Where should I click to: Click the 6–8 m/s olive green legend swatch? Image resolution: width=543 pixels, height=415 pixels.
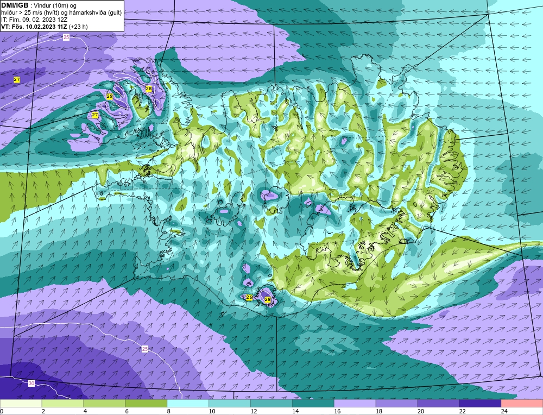(146, 404)
